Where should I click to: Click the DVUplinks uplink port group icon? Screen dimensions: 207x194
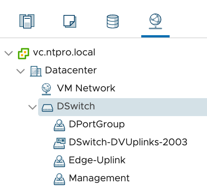coord(59,143)
